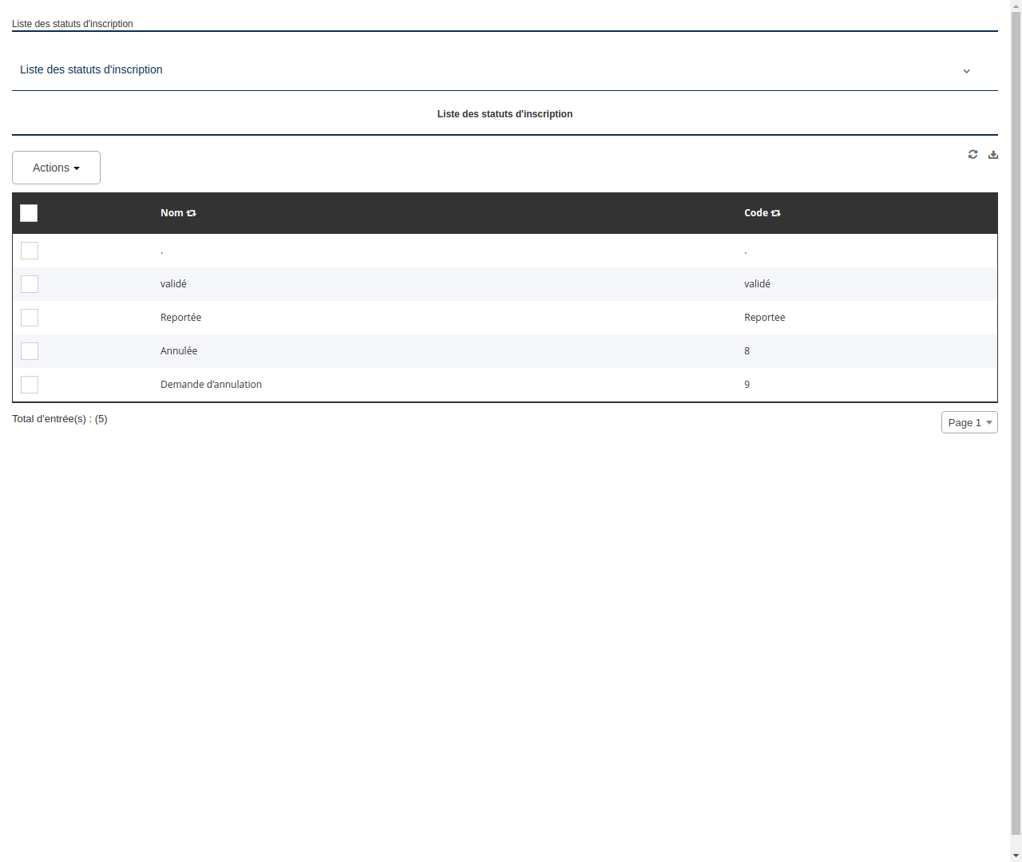Open the Actions dropdown arrow
Image resolution: width=1022 pixels, height=862 pixels.
coord(78,168)
